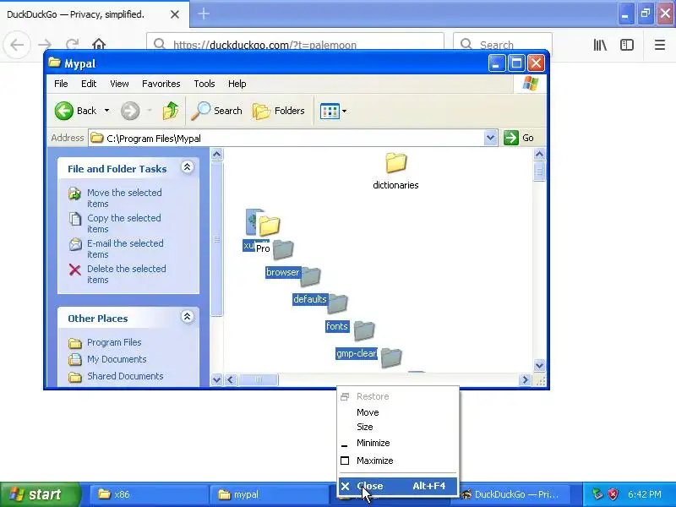Click the Windows start button
The width and height of the screenshot is (676, 507).
41,494
